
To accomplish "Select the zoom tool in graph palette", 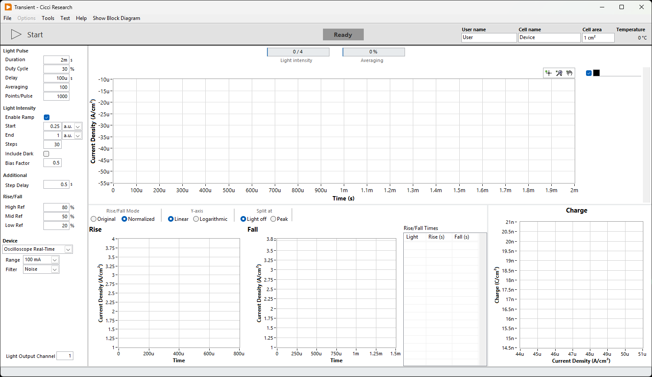I will [559, 73].
